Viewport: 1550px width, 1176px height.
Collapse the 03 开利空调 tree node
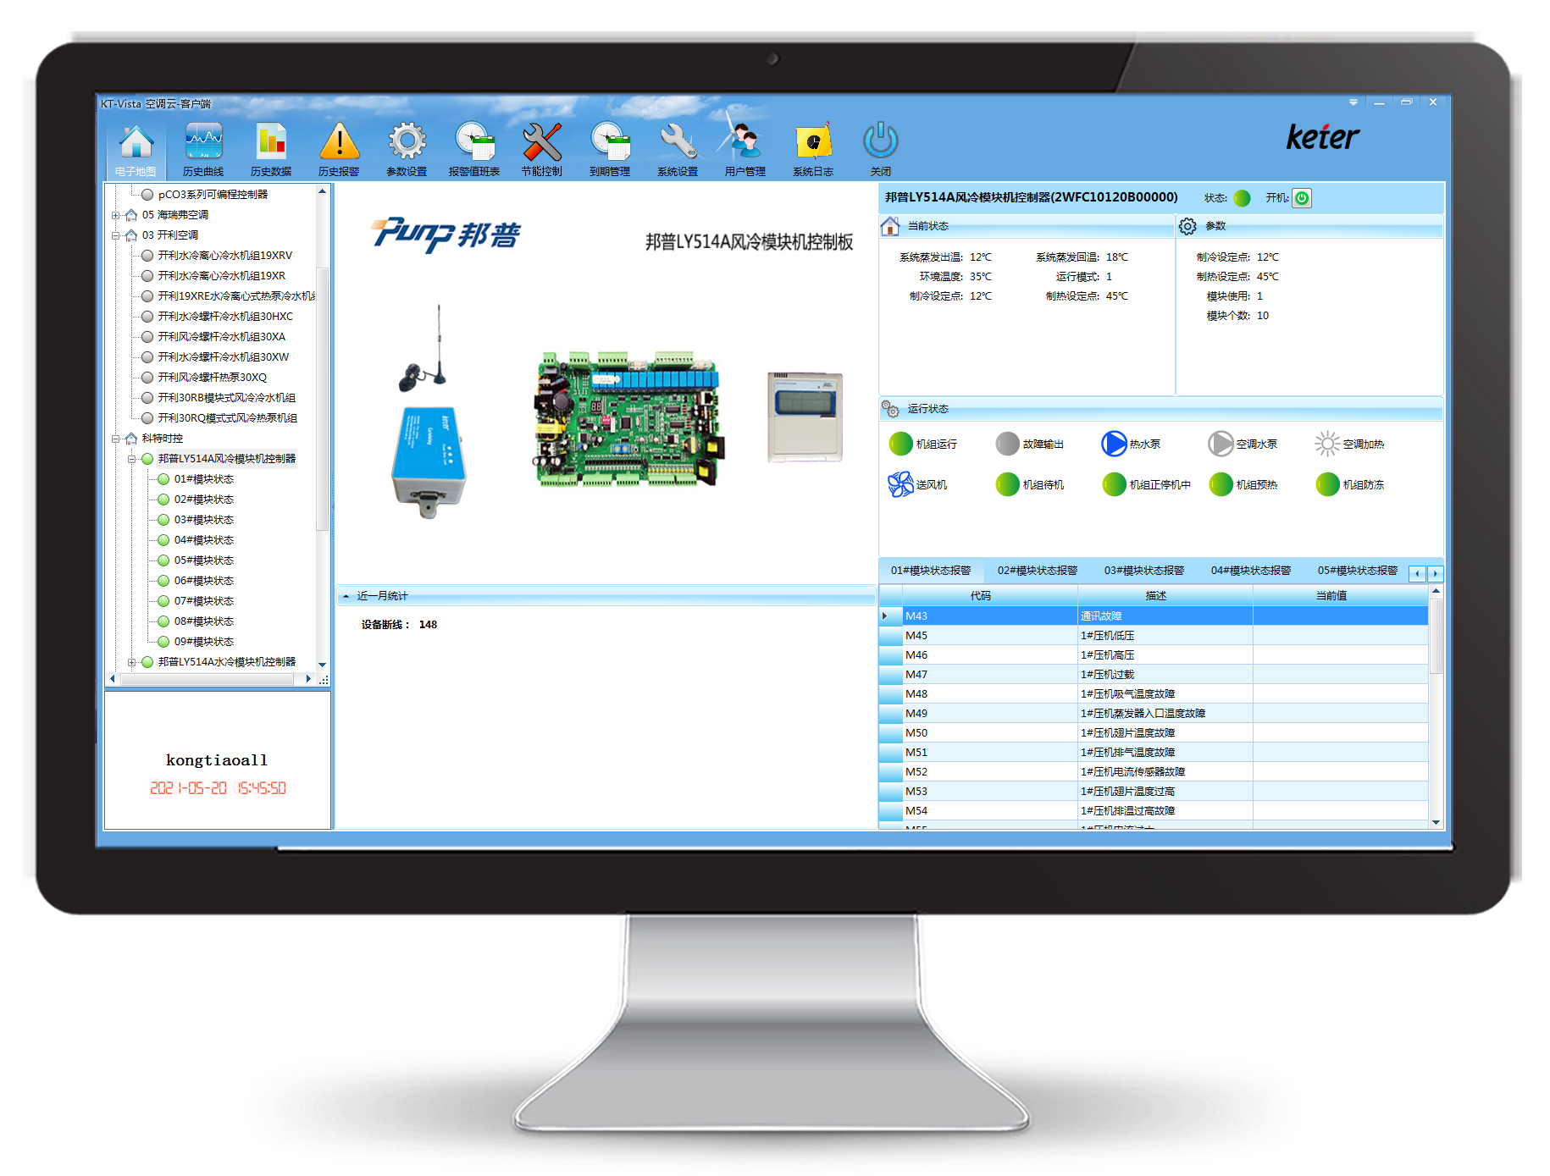116,235
